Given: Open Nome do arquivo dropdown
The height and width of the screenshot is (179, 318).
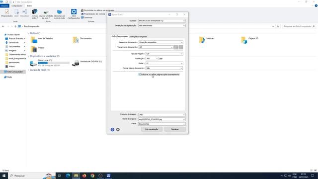Looking at the screenshot, I should pyautogui.click(x=161, y=119).
